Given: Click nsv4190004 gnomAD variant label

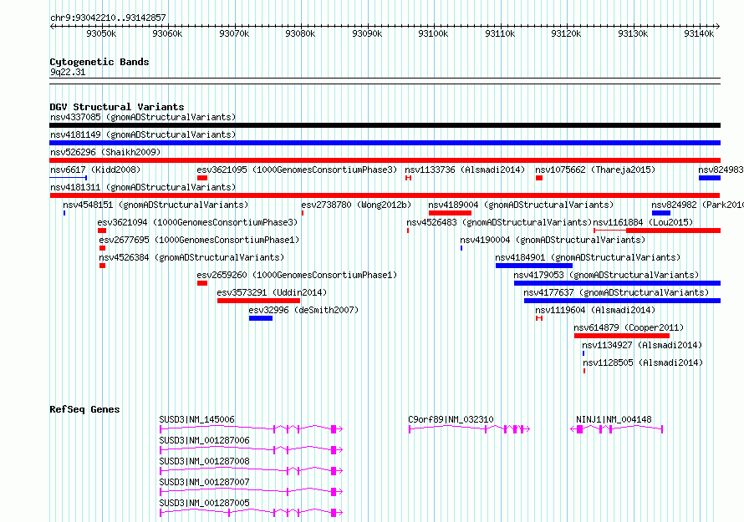Looking at the screenshot, I should pyautogui.click(x=553, y=240).
